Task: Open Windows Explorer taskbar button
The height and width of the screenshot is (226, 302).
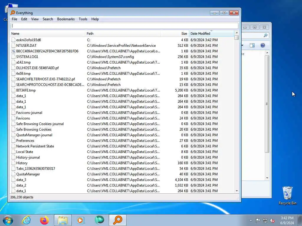Action: click(x=63, y=220)
